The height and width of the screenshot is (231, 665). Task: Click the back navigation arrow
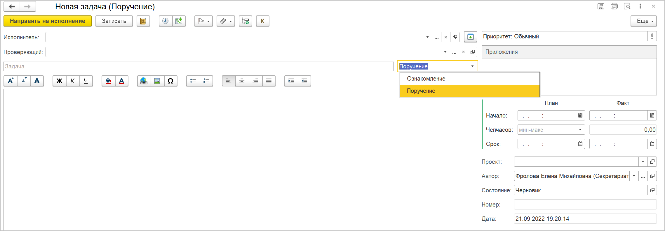12,6
